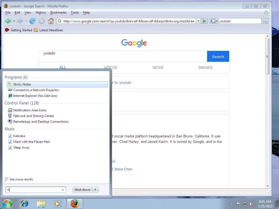Screen dimensions: 279x209
Task: Click the Firefox Back arrow button
Action: [x=8, y=21]
